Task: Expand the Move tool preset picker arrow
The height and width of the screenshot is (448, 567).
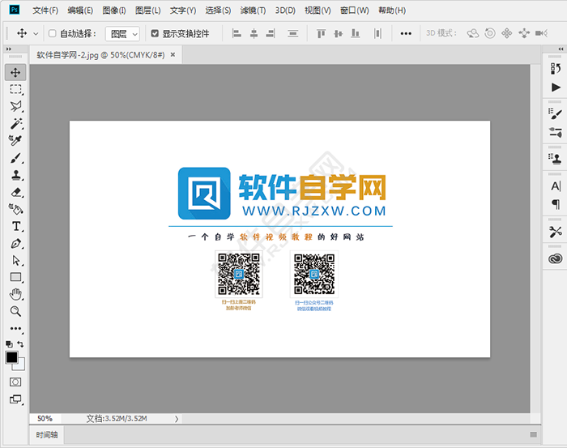Action: pos(36,34)
